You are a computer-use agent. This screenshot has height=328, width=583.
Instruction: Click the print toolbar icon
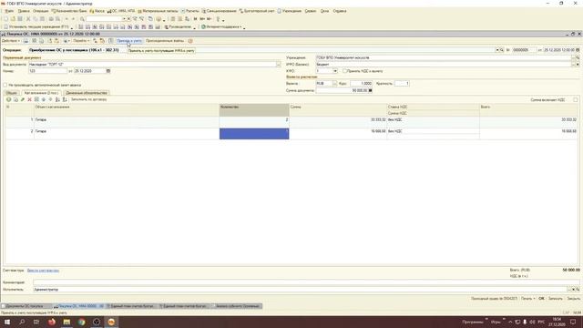pos(51,19)
